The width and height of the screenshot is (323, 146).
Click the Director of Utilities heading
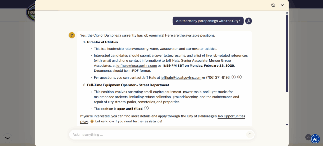(x=103, y=42)
